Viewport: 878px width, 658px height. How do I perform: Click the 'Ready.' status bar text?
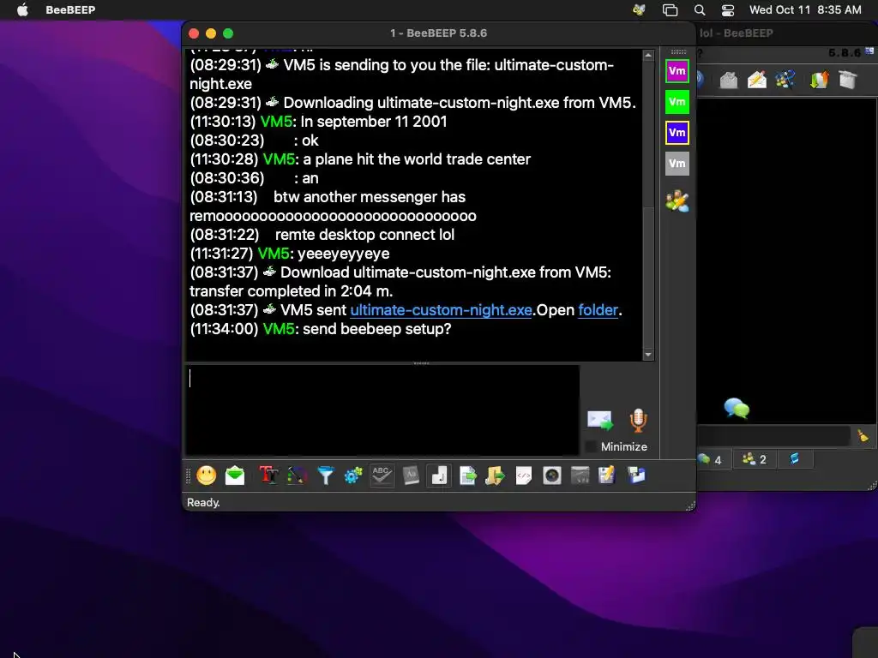pyautogui.click(x=203, y=502)
